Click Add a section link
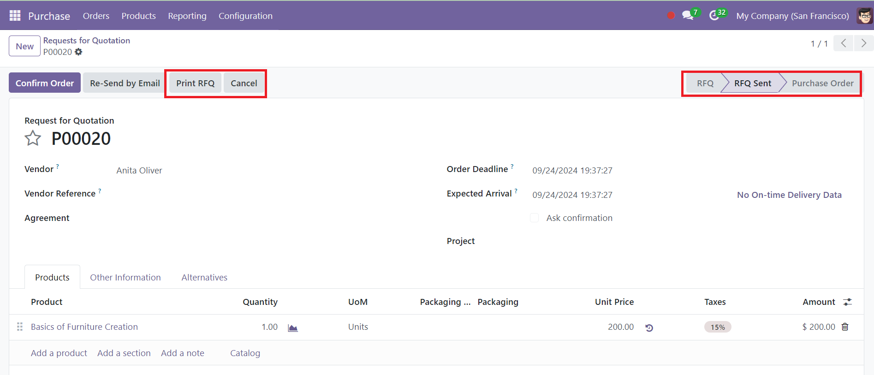Screen dimensions: 874x375 124,353
